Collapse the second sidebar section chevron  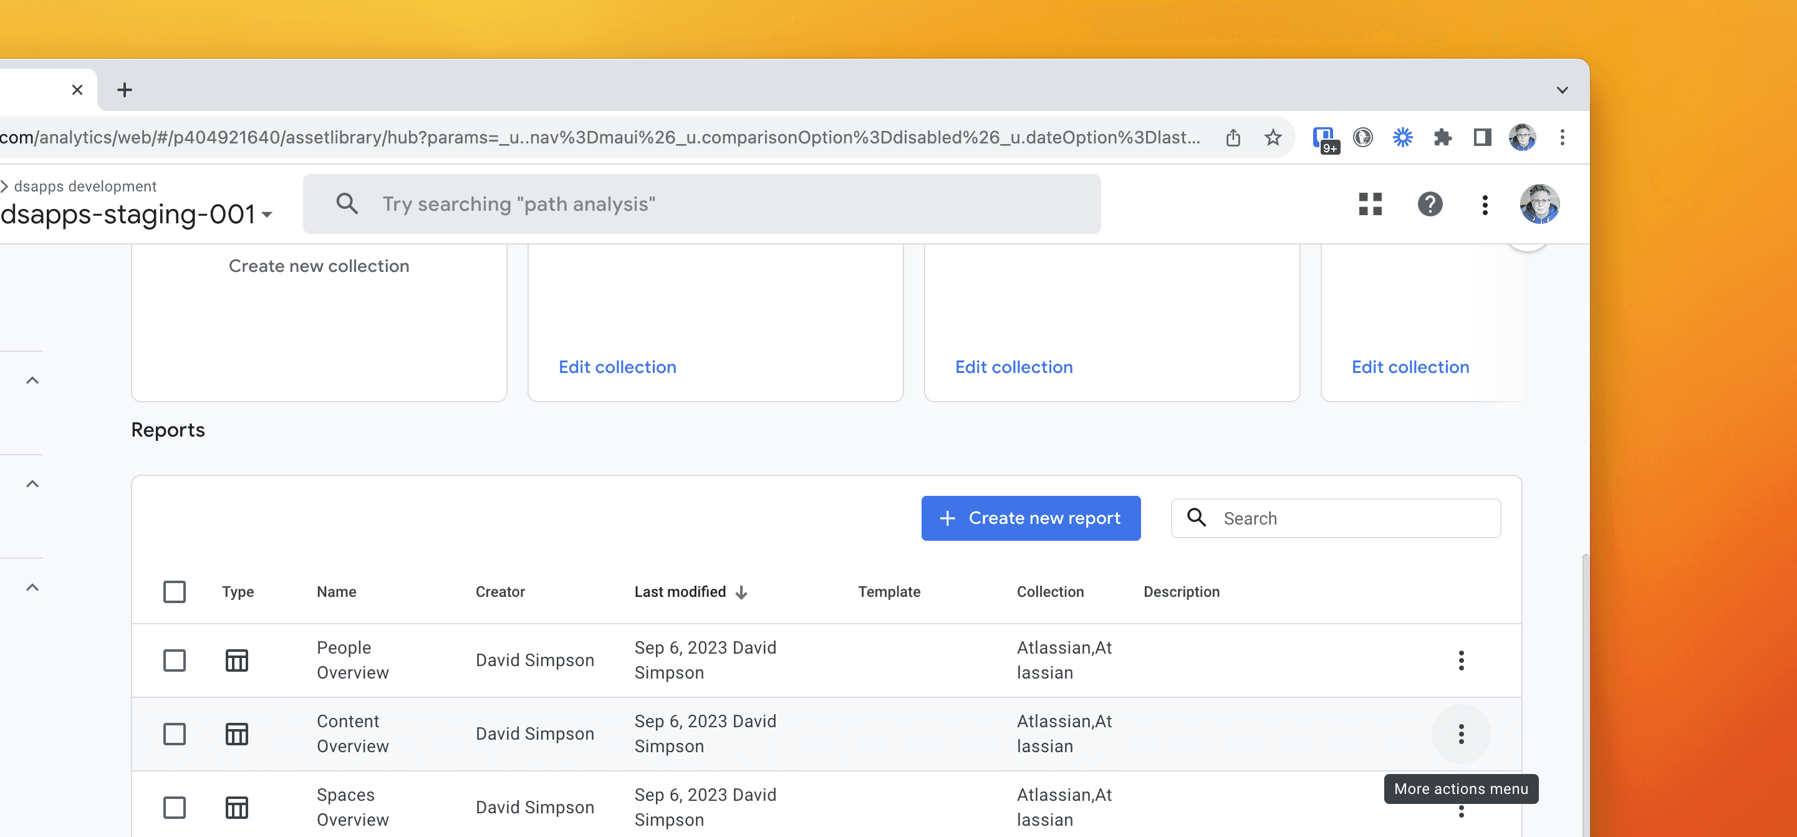[32, 484]
